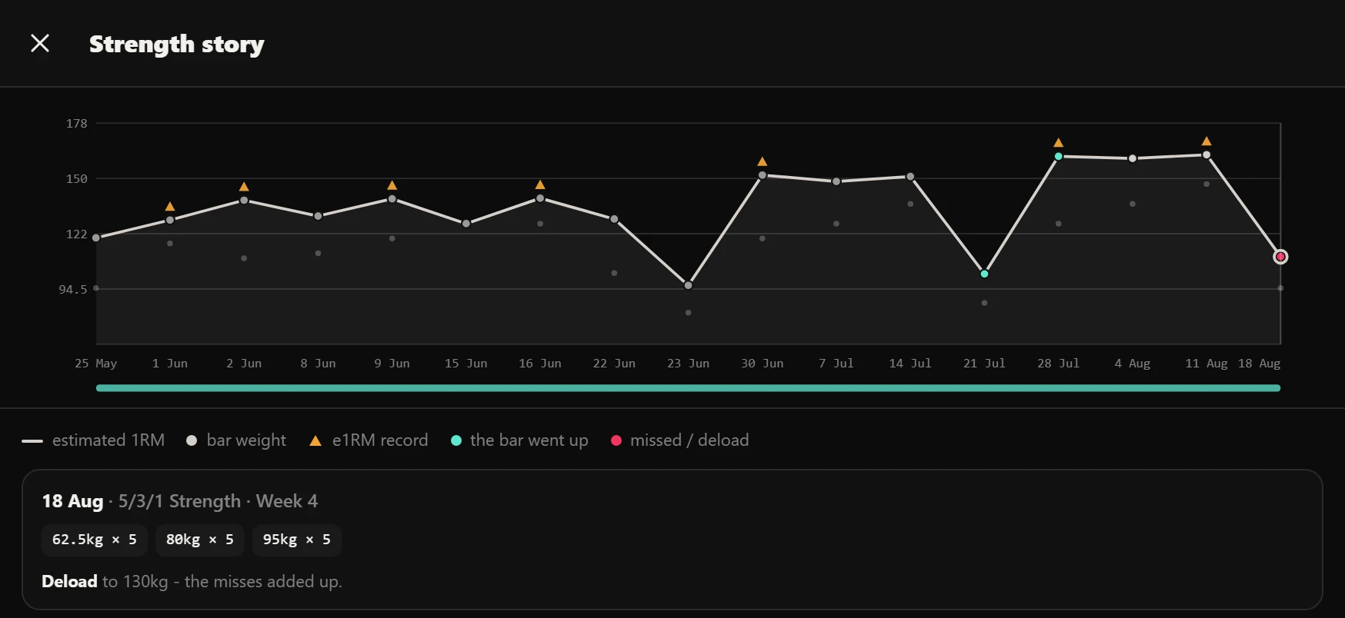The image size is (1345, 618).
Task: Click the 18 Aug session heading
Action: [180, 501]
